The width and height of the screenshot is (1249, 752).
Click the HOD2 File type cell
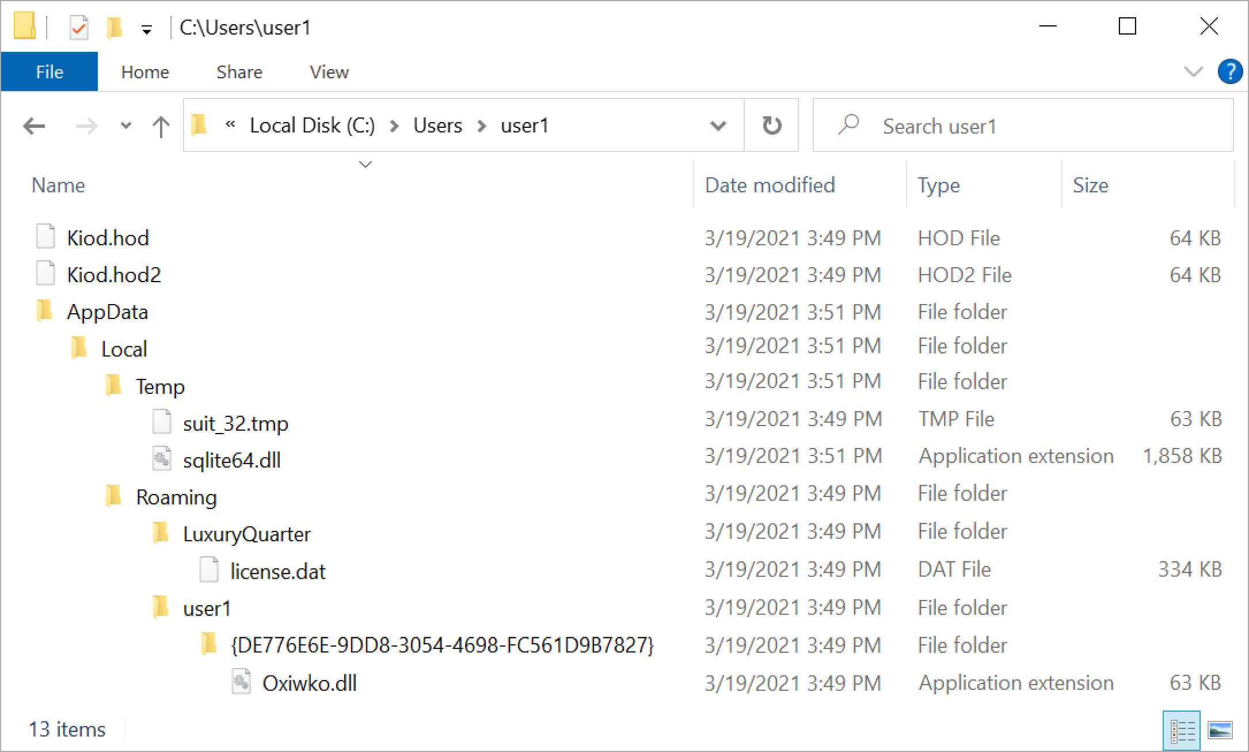click(x=965, y=275)
